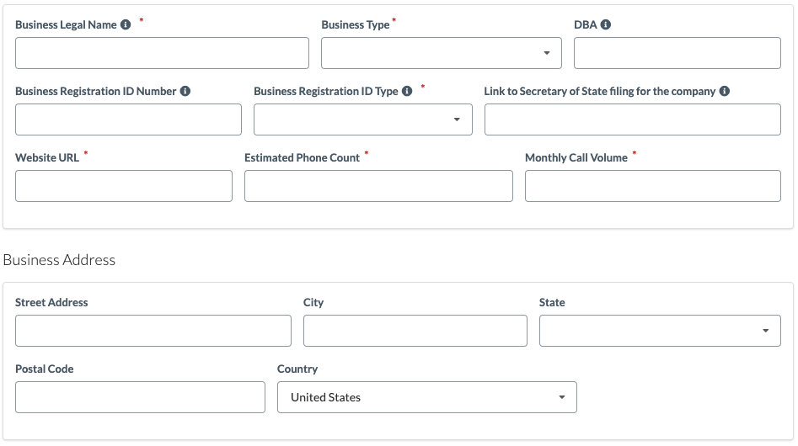Viewport: 798px width, 446px height.
Task: Click the DBA text field
Action: pyautogui.click(x=677, y=53)
